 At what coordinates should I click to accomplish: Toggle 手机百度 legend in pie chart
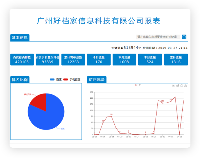click(x=72, y=79)
